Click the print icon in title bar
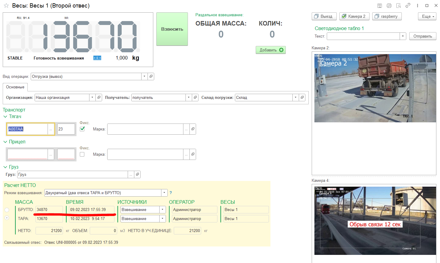Viewport: 440px width, 263px height. pos(389,6)
